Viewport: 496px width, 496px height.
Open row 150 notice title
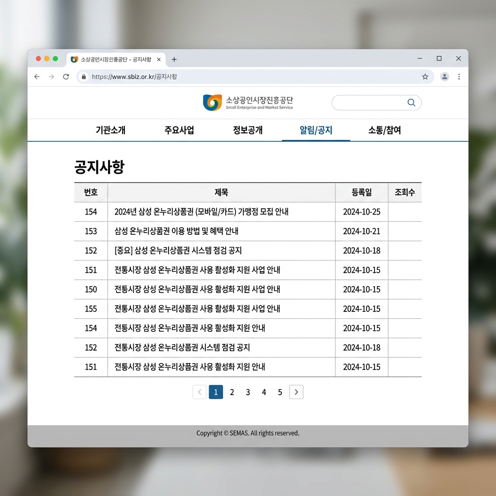(197, 289)
